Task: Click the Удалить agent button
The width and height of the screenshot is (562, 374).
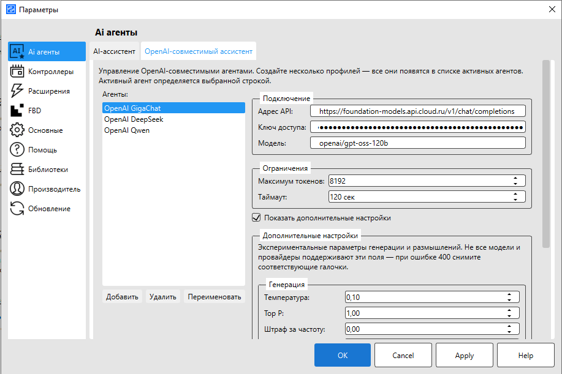Action: [x=163, y=297]
